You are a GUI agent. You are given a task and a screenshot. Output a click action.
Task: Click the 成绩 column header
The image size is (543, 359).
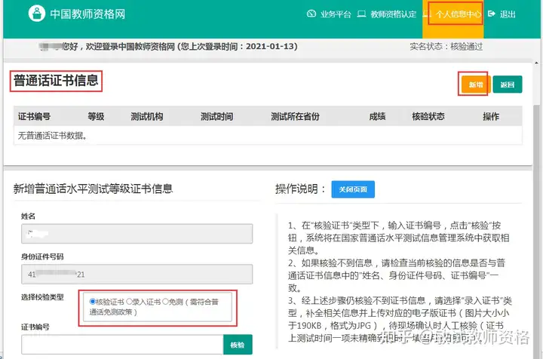[377, 116]
